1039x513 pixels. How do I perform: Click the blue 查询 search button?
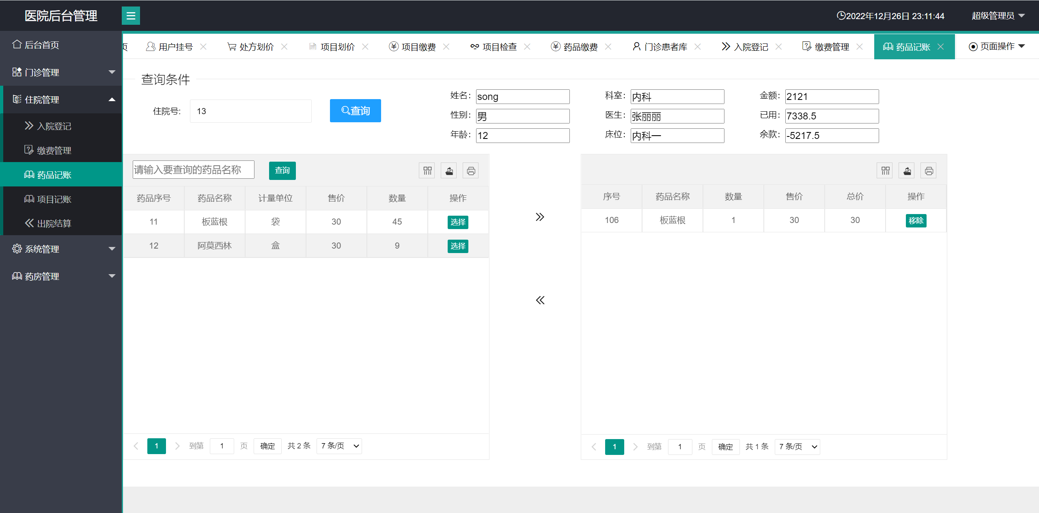pyautogui.click(x=355, y=110)
